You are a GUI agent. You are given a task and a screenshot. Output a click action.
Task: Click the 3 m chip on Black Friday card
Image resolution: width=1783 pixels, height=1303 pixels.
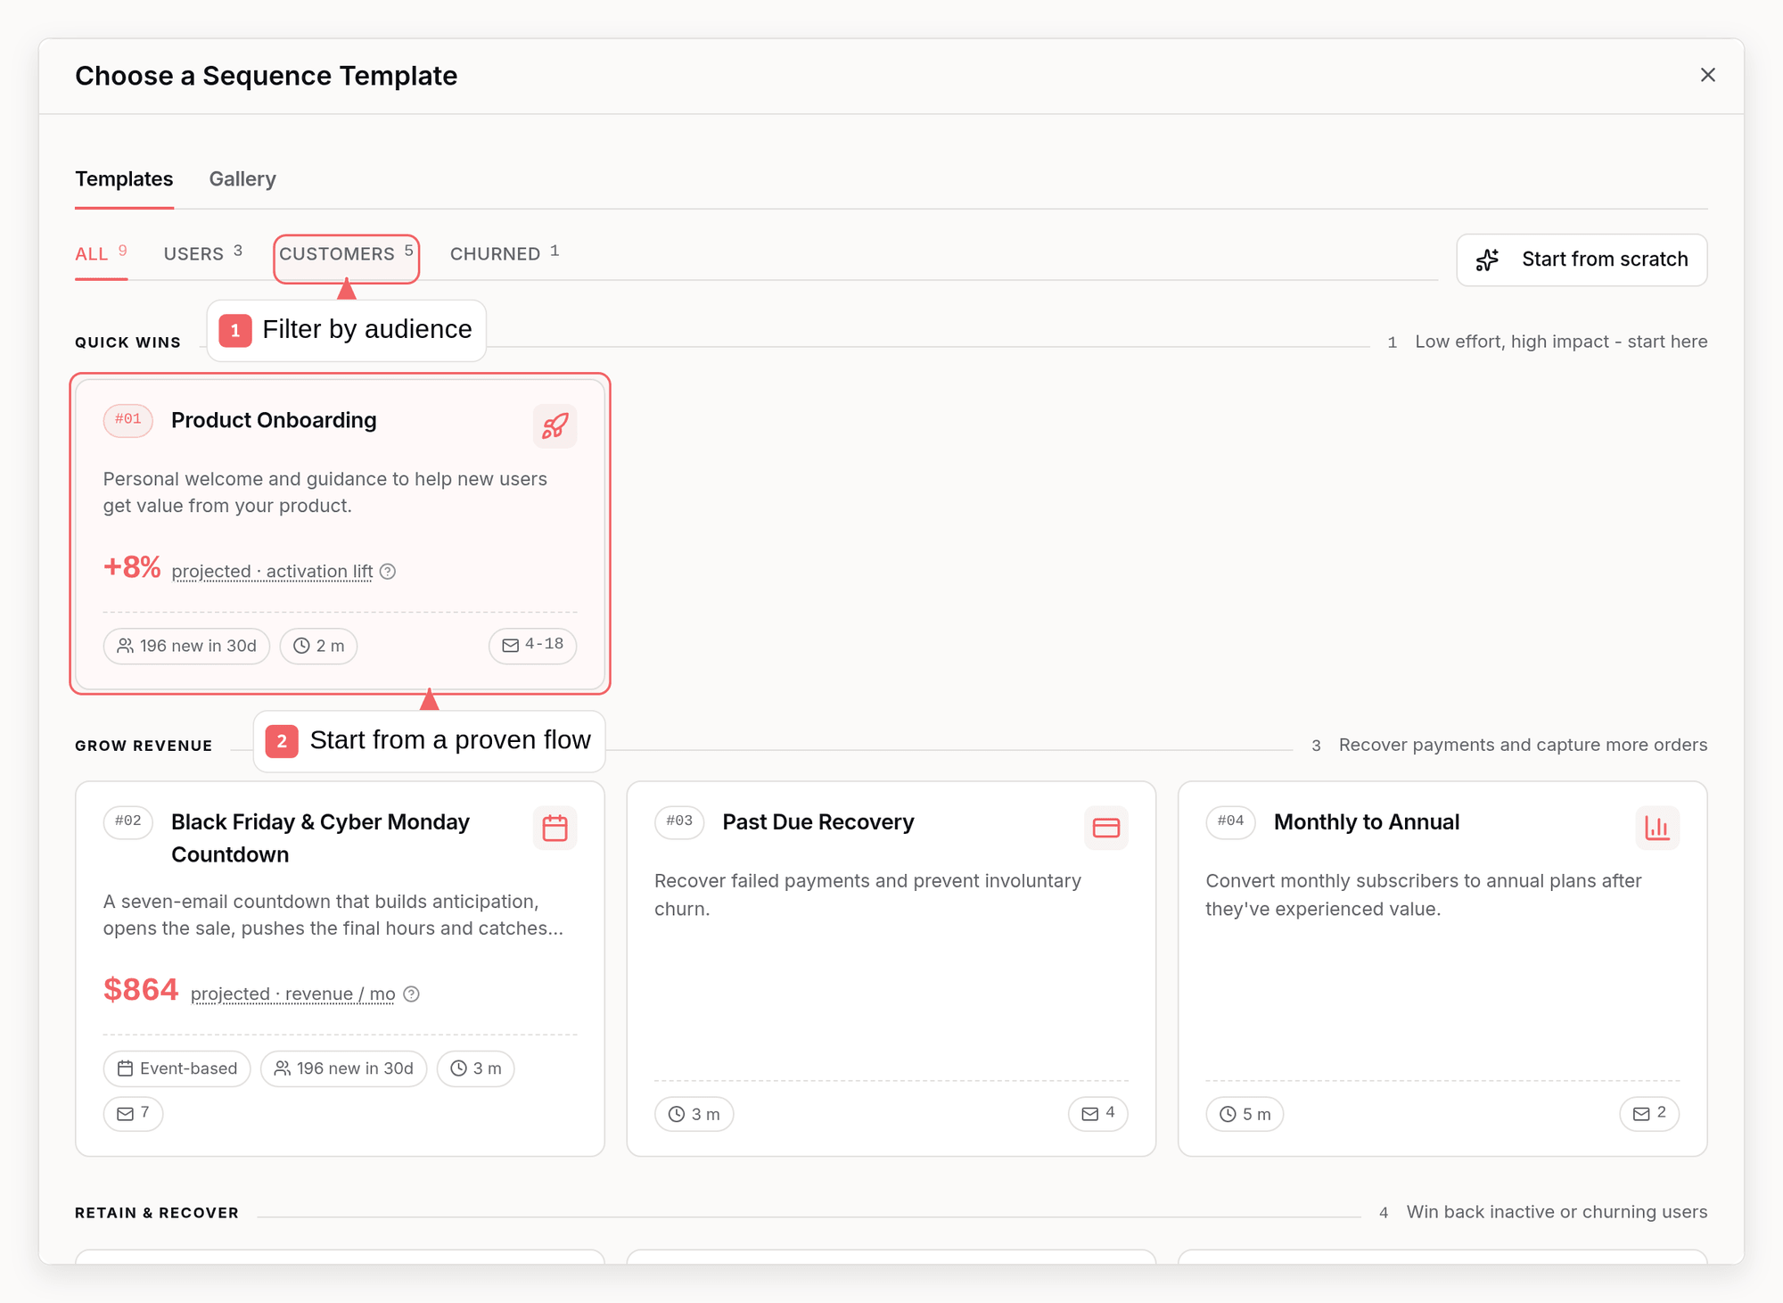(475, 1068)
